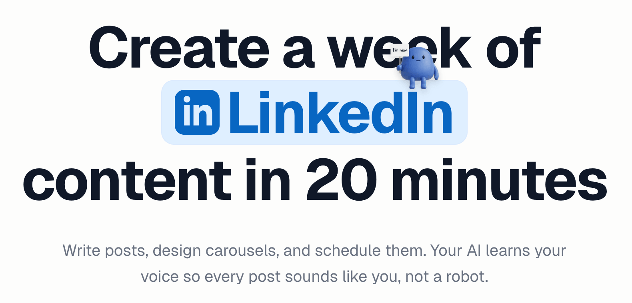632x303 pixels.
Task: Click the blue "LinkedIn" word in the badge
Action: click(x=340, y=112)
